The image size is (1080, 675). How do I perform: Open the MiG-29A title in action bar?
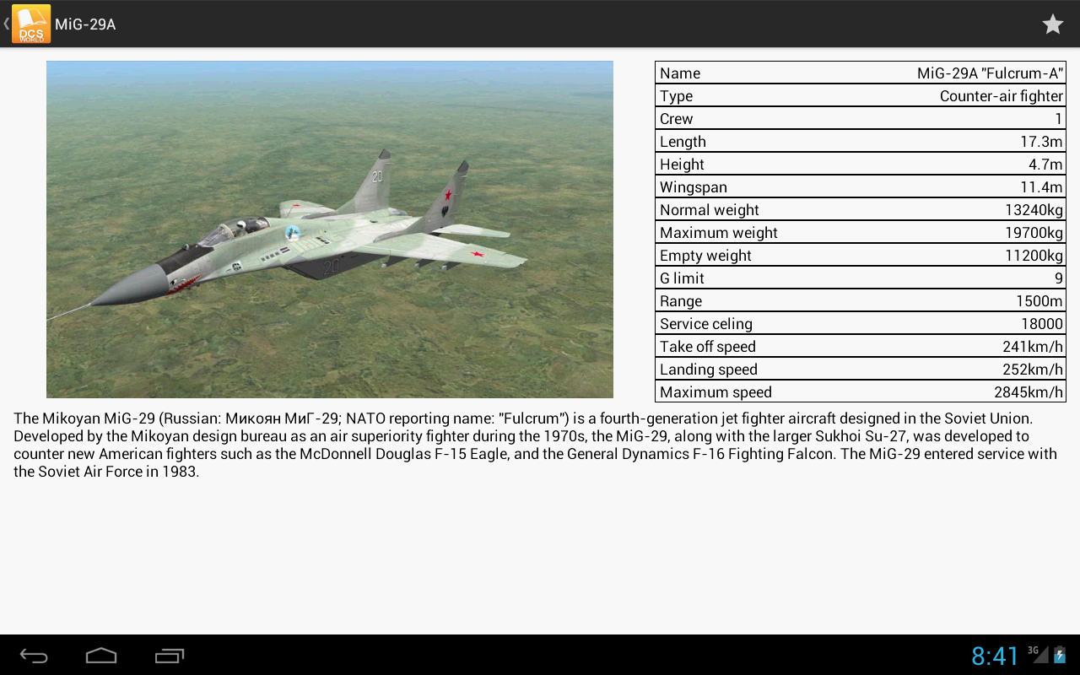tap(85, 24)
